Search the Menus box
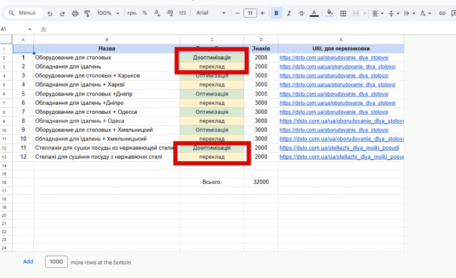Screen dimensions: 456x278 click(24, 13)
